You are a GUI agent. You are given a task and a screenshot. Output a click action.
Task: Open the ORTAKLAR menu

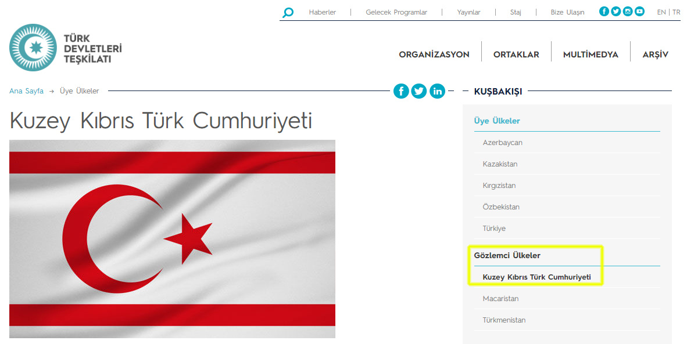click(x=516, y=55)
